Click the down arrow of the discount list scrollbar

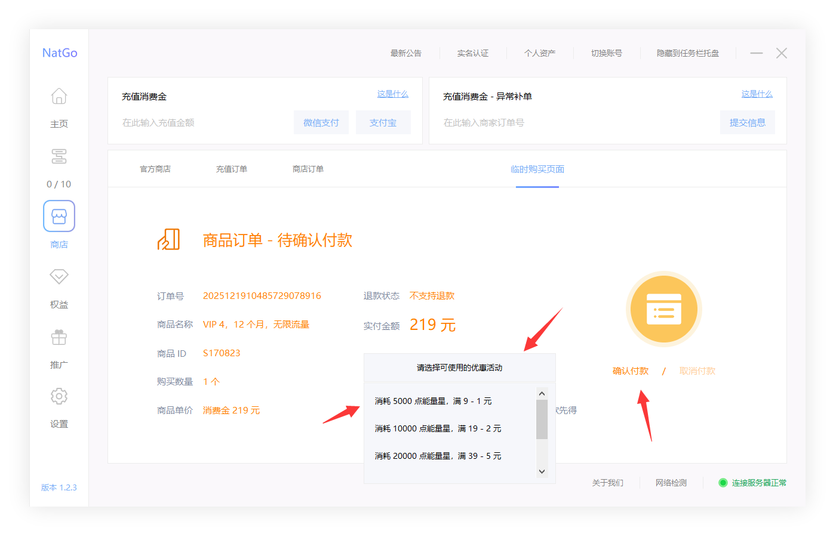(x=542, y=471)
